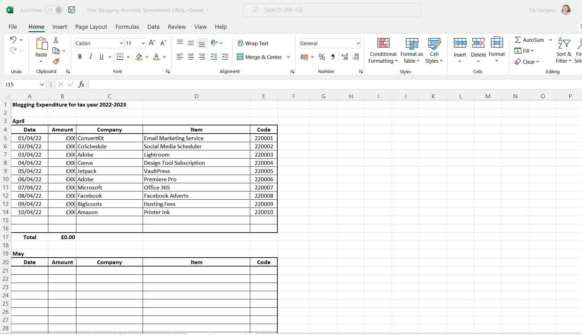Toggle Bold formatting
The width and height of the screenshot is (582, 335).
pyautogui.click(x=80, y=57)
